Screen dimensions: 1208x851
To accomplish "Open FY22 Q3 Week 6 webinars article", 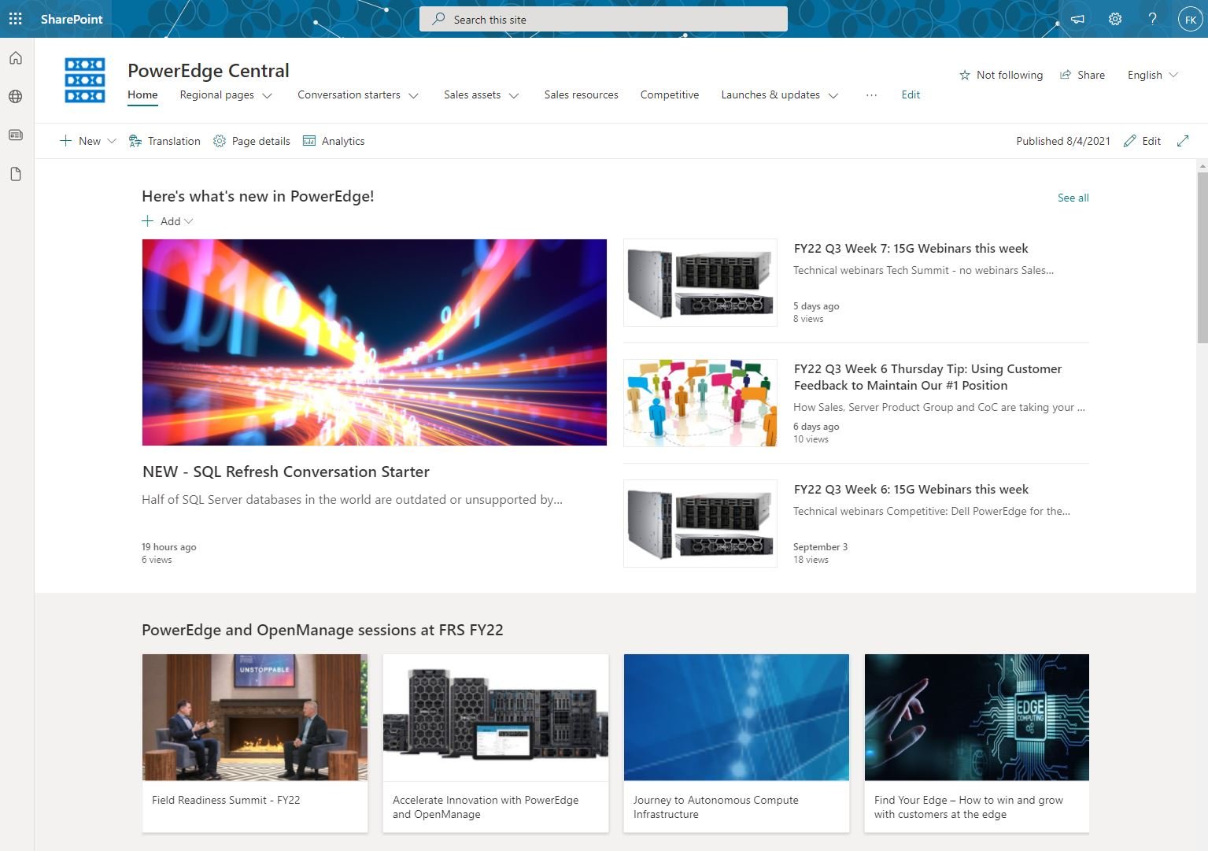I will (911, 489).
